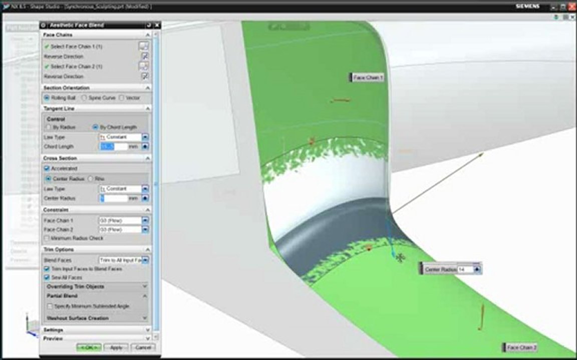
Task: Expand Overriding Trim Objects group
Action: (x=96, y=286)
